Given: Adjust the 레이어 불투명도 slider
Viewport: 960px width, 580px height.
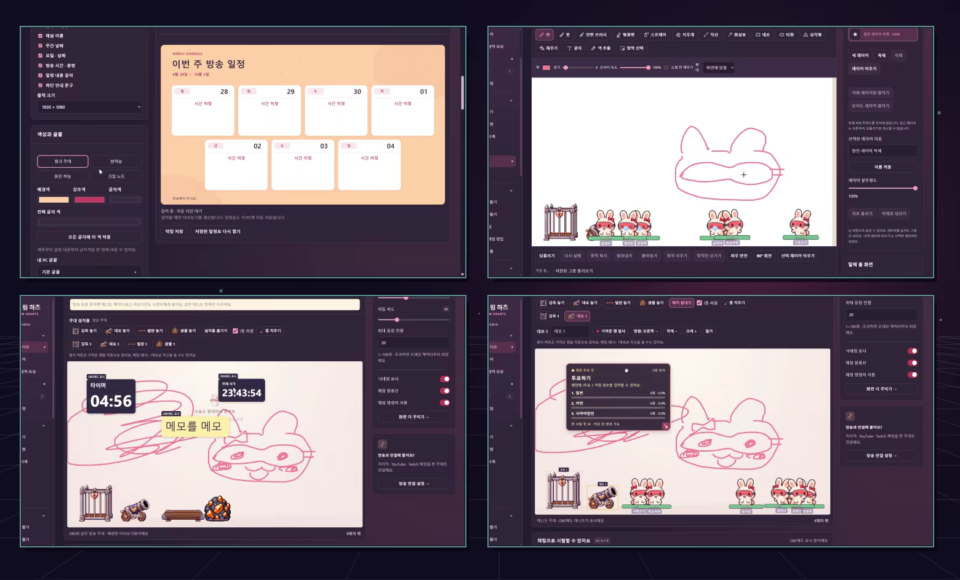Looking at the screenshot, I should (883, 188).
